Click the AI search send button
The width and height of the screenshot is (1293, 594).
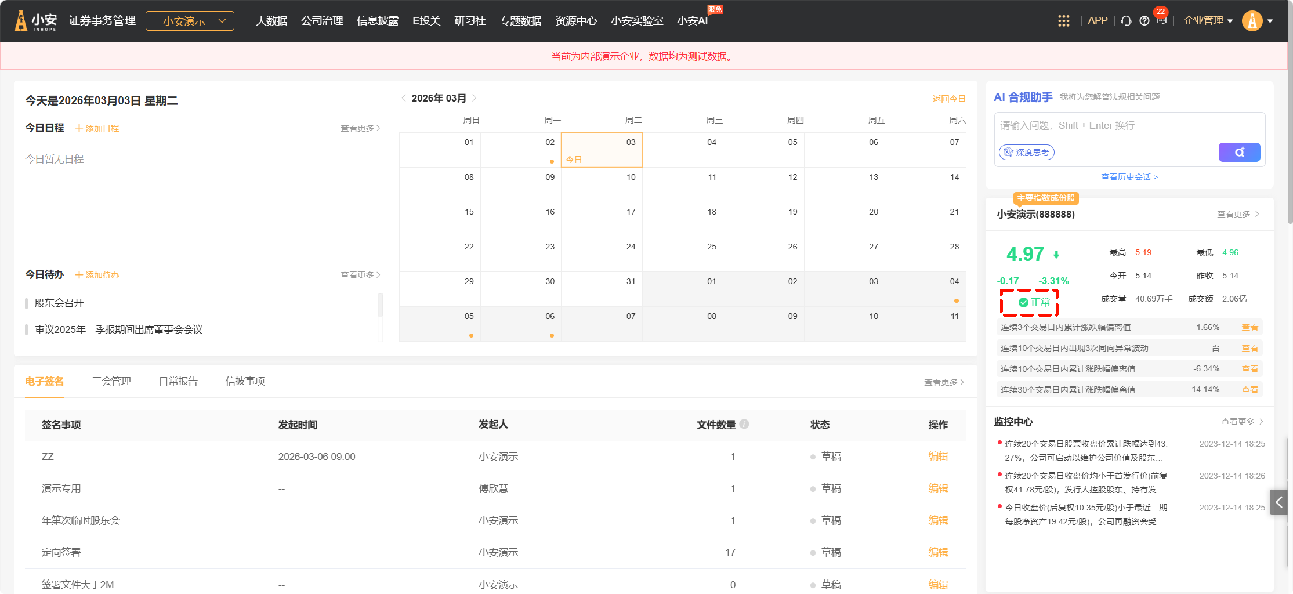[1239, 152]
